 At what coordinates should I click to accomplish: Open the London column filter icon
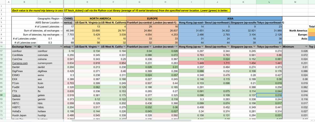click(176, 46)
